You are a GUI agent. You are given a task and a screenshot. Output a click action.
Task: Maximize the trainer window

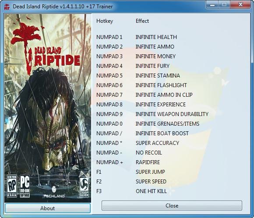point(224,5)
